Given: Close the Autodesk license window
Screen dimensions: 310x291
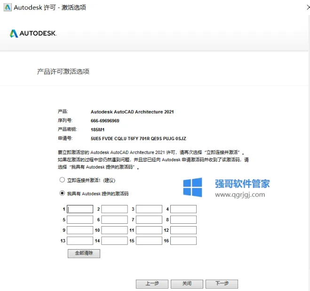Looking at the screenshot, I should [308, 8].
